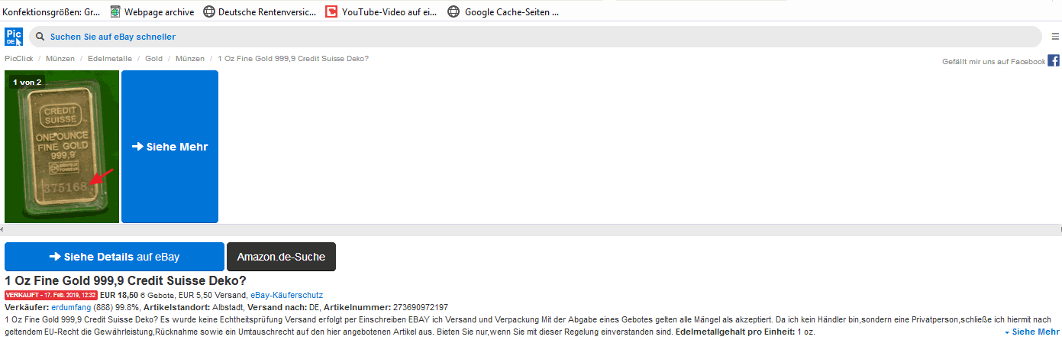Go to first Münzen breadcrumb
1062x340 pixels.
[60, 59]
